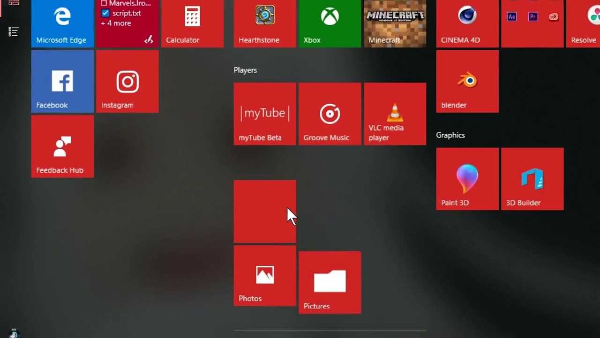Screen dimensions: 600x338
Task: Click the Creative Cloud icon in folder tile
Action: pos(554,17)
